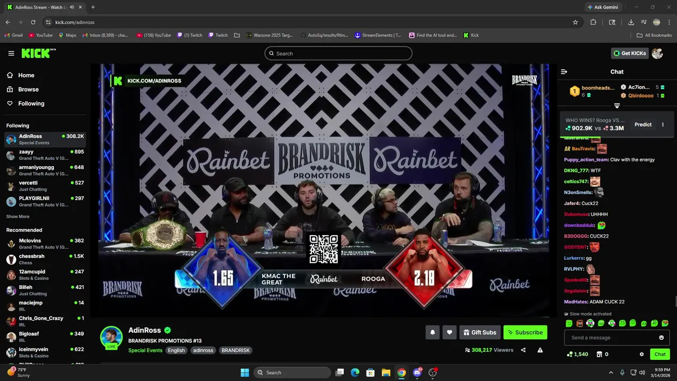
Task: Go back to the previous page
Action: 7,22
